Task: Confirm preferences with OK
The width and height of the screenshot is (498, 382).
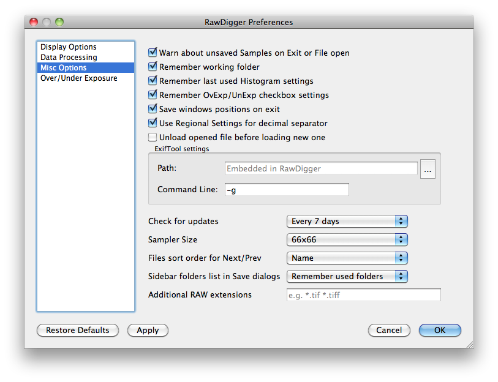Action: pyautogui.click(x=440, y=330)
